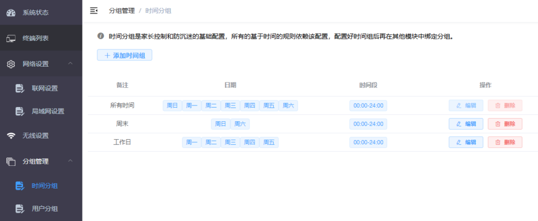538x221 pixels.
Task: Click the 00:00-24:00 tag in 所有时间 row
Action: click(x=368, y=106)
